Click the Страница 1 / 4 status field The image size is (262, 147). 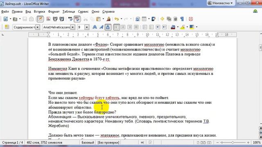(13, 143)
